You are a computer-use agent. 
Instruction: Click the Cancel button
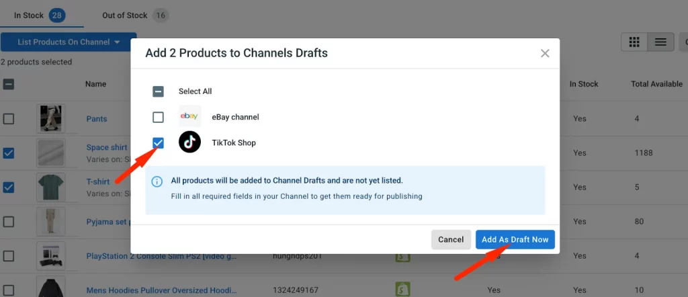[451, 239]
